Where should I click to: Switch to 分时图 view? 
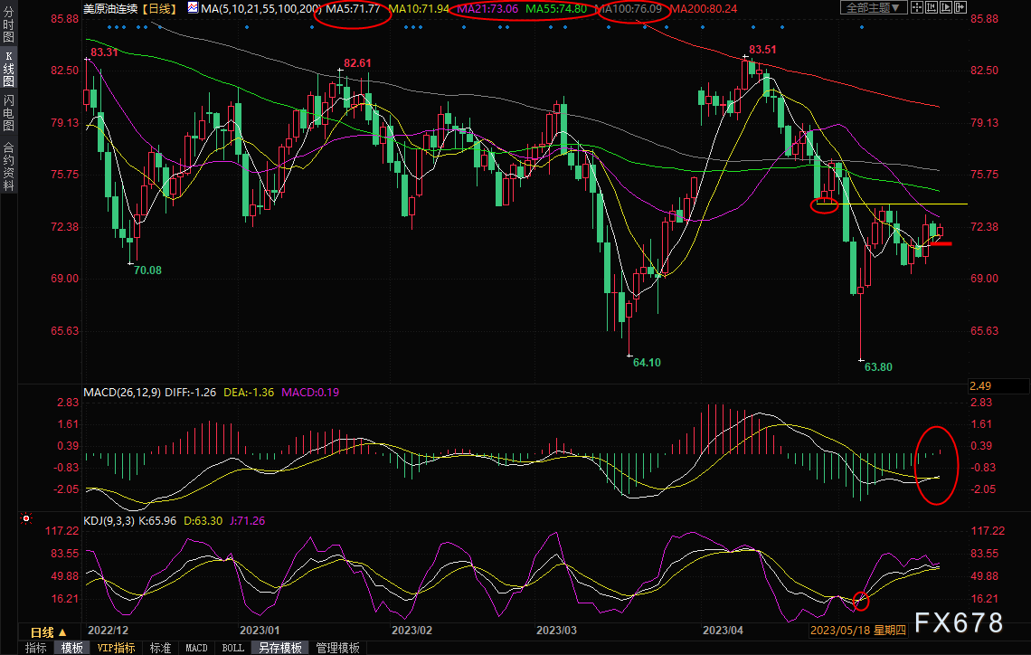tap(8, 24)
